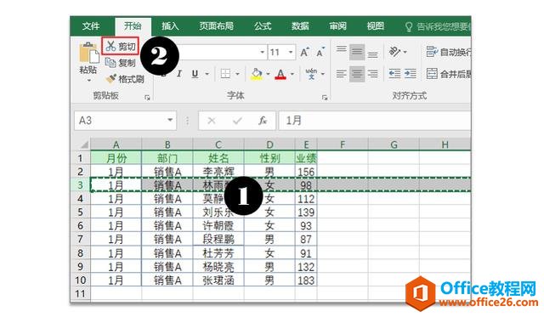Click the Paste (粘贴) clipboard icon

click(x=88, y=53)
